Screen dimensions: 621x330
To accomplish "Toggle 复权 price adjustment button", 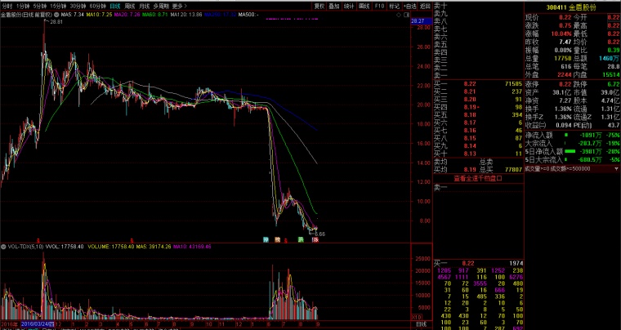I will click(319, 6).
